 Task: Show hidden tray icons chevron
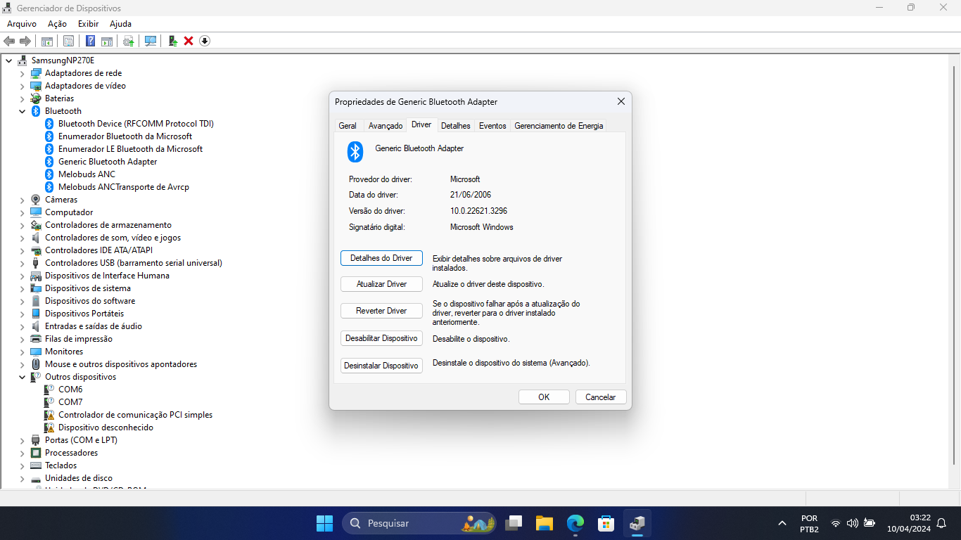click(782, 523)
